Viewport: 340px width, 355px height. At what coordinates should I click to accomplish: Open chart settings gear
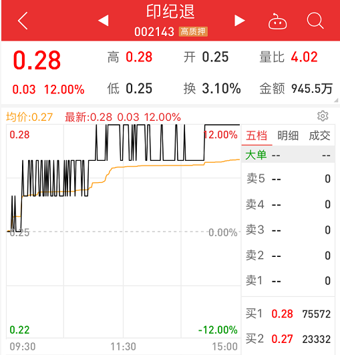[x=323, y=116]
